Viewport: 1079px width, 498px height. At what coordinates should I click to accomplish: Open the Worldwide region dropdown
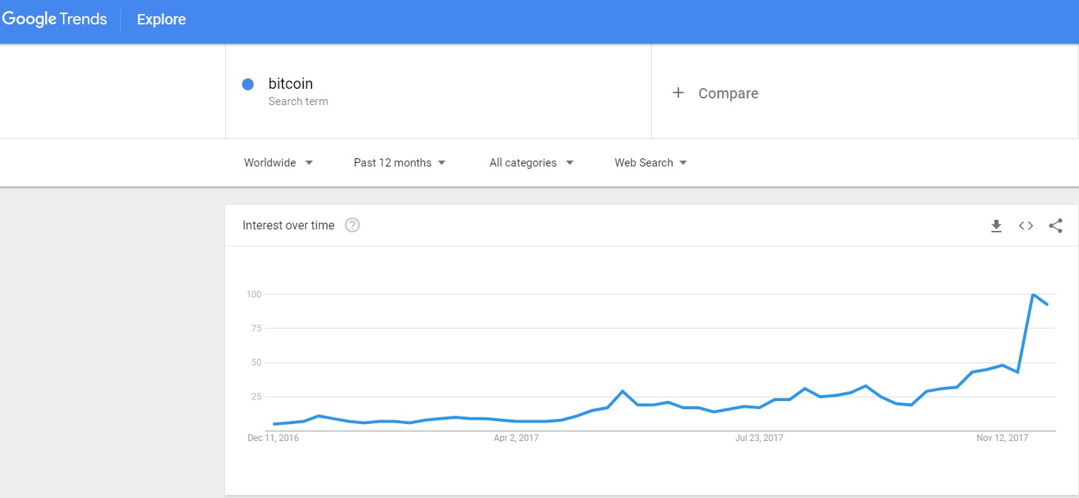(x=278, y=163)
